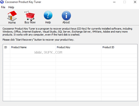The image size is (139, 106).
Task: Close the Cocosenor Product Key Tuner window
Action: tap(135, 2)
